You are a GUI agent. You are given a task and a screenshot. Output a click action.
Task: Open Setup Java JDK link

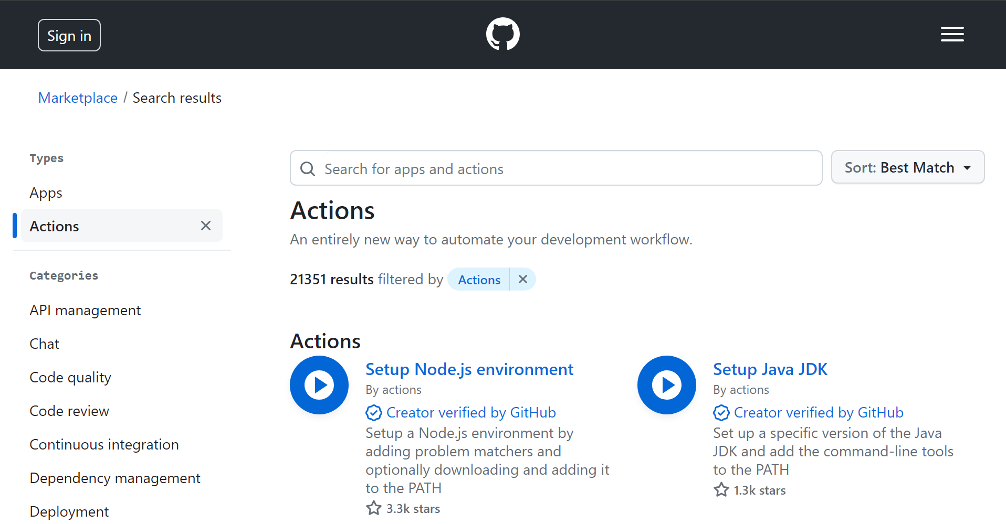click(x=770, y=369)
